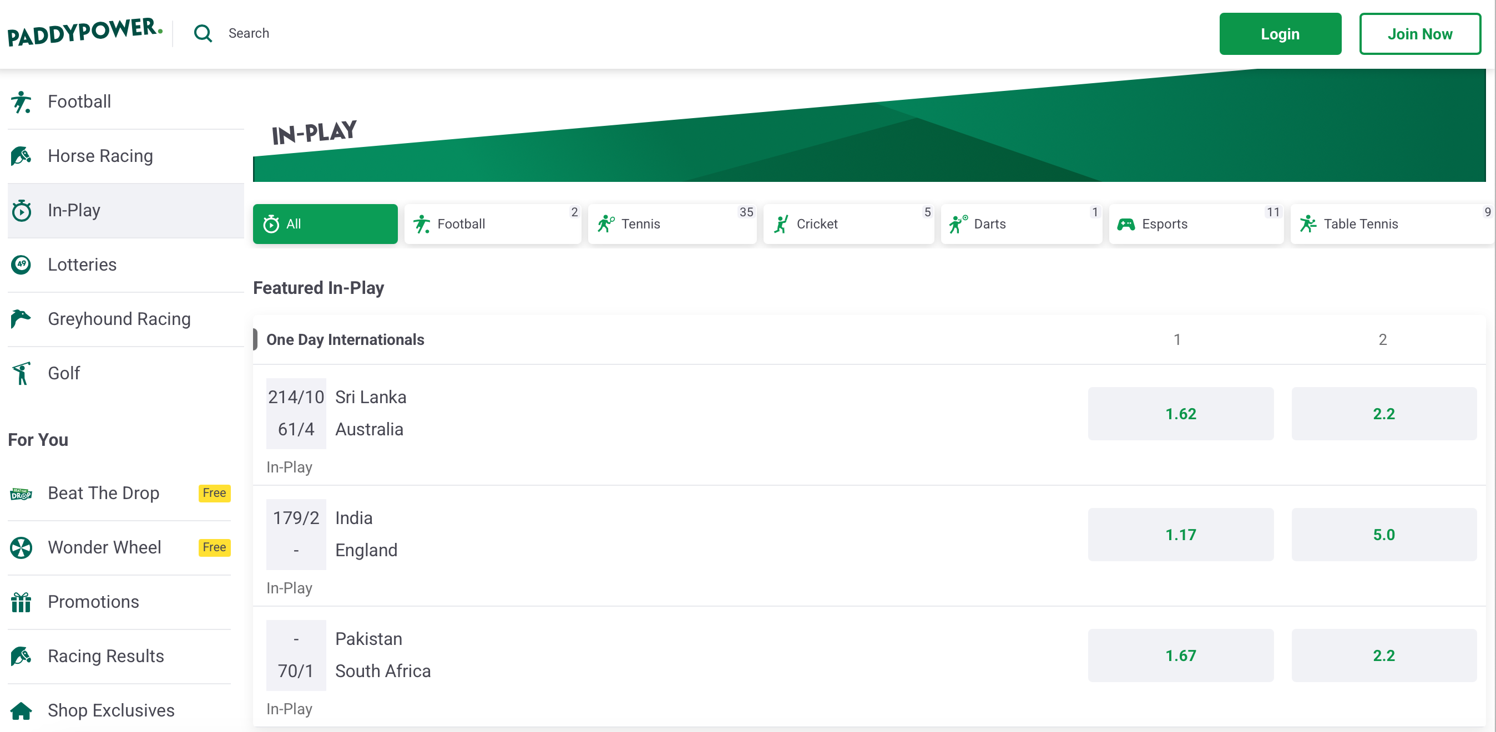Switch to the Football in-play tab
Screen dimensions: 1496x732
493,224
